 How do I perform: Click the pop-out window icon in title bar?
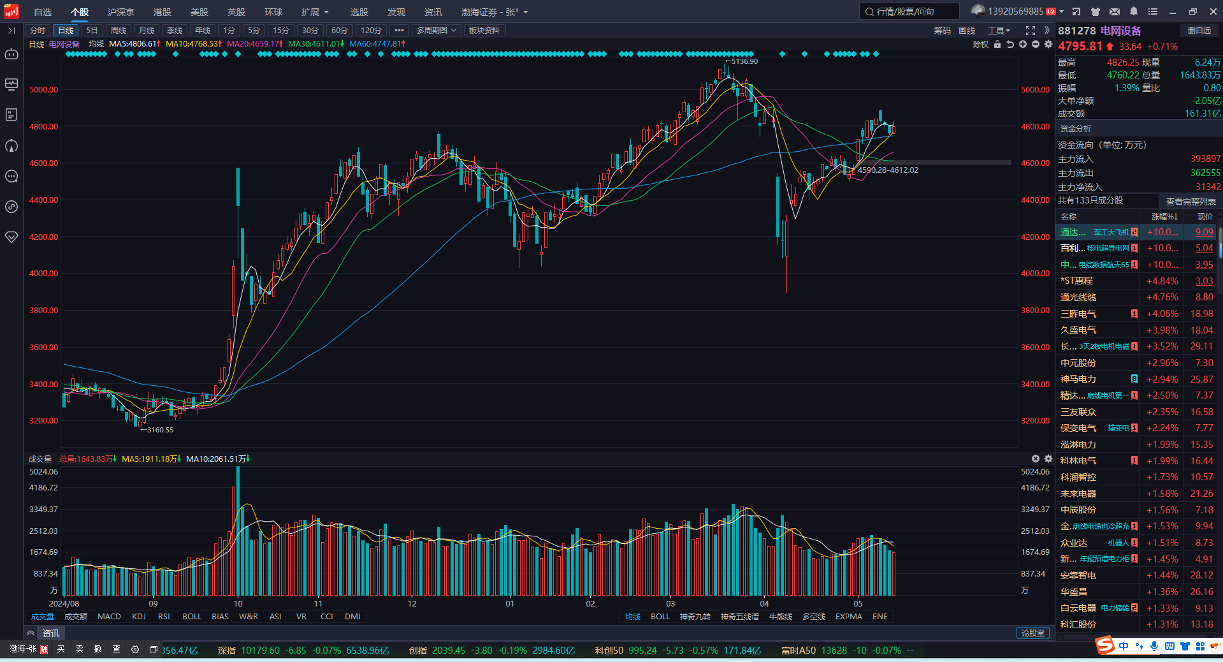coord(1076,11)
